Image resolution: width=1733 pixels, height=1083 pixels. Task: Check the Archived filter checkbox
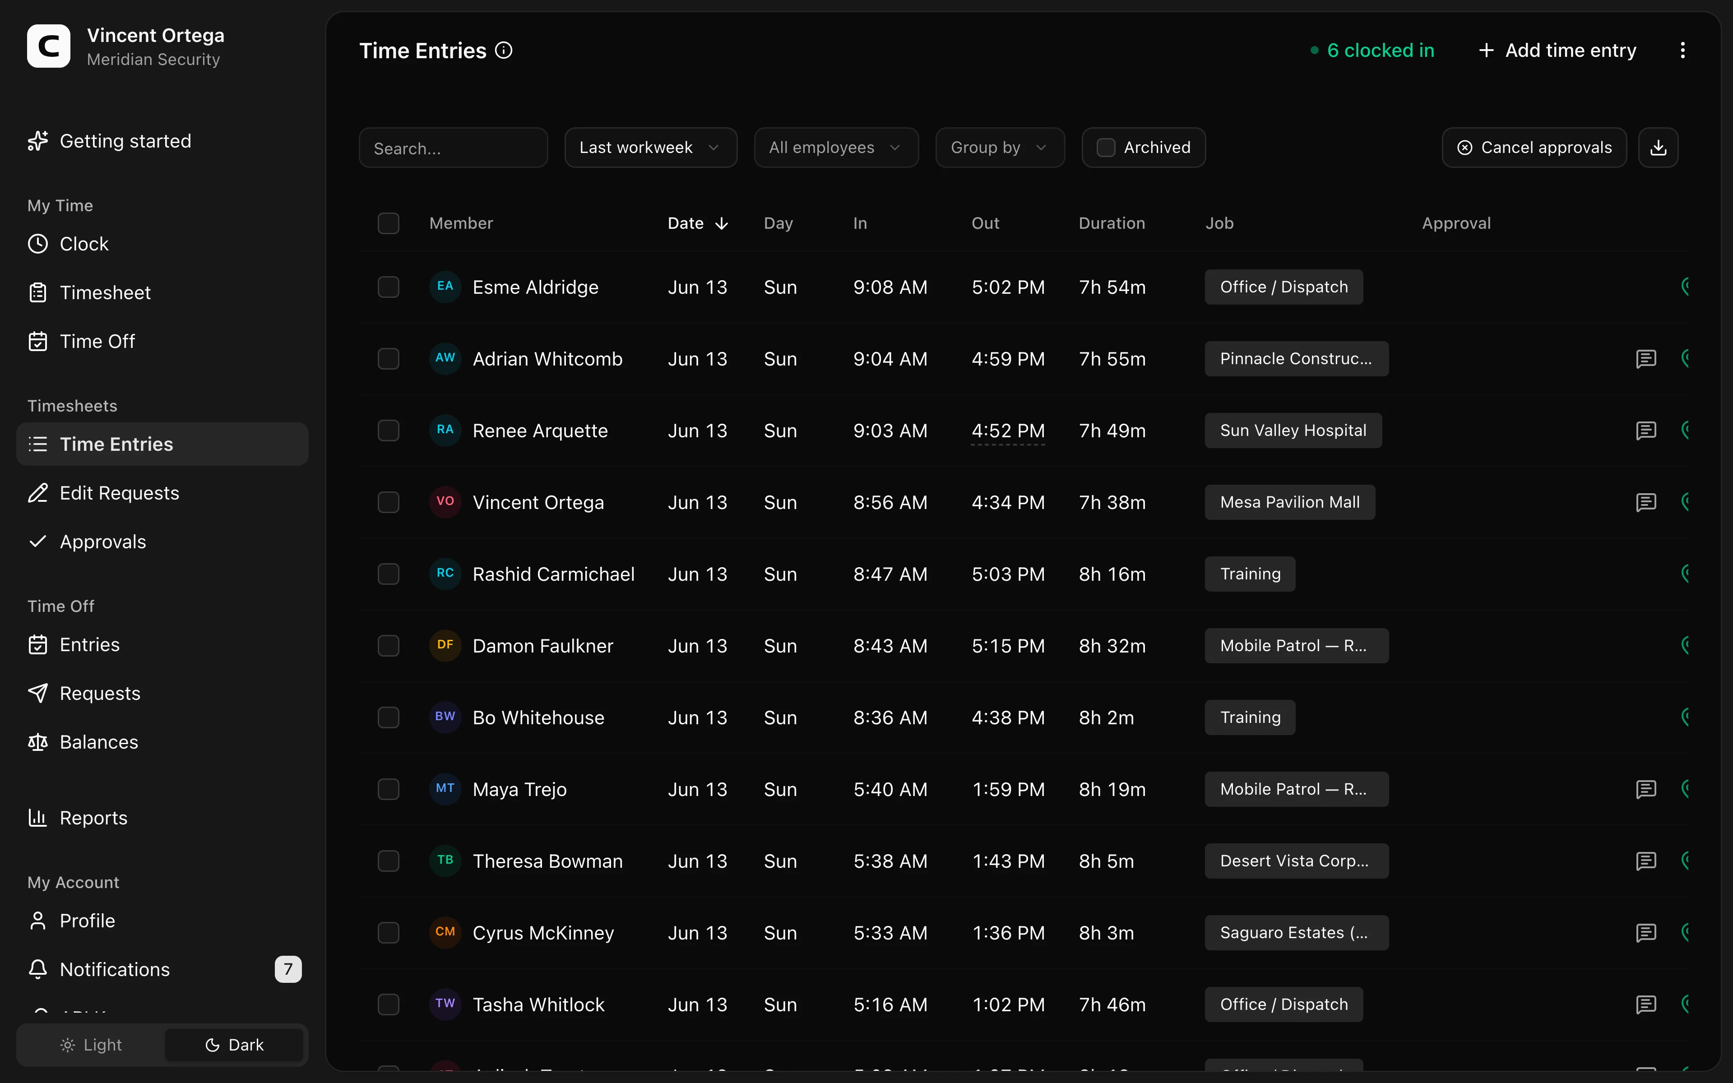[1106, 148]
